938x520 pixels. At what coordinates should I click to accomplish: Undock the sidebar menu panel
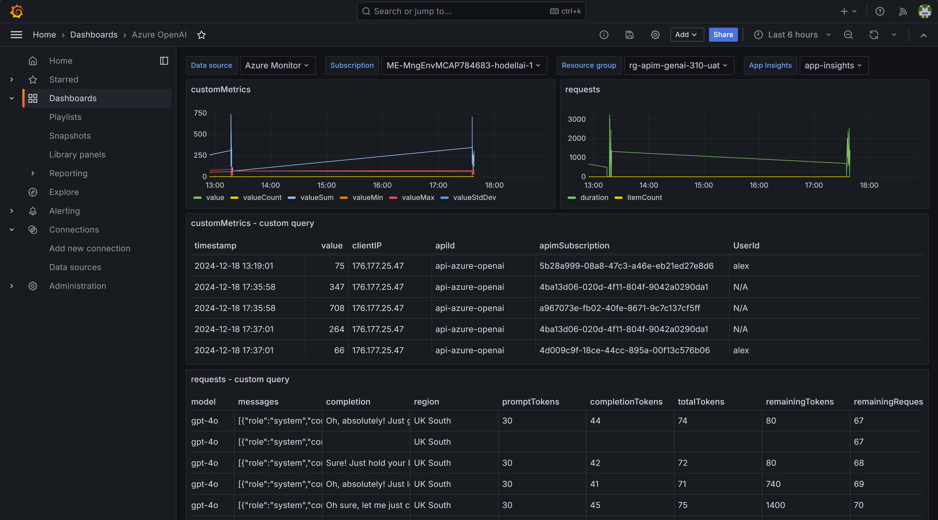tap(164, 60)
